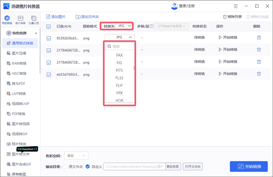The image size is (273, 177).
Task: Select FIG format from list
Action: coord(119,63)
